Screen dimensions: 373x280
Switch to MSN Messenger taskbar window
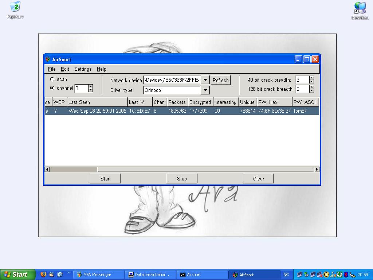[x=98, y=275]
